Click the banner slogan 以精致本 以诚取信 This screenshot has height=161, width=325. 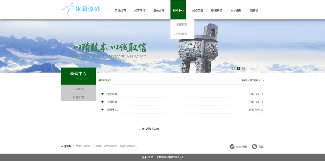[x=110, y=48]
